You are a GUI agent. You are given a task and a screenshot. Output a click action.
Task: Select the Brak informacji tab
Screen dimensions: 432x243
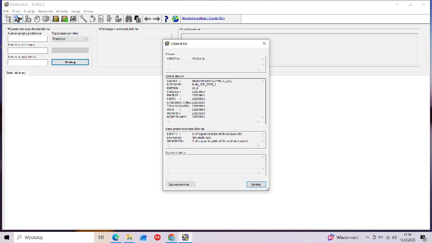pyautogui.click(x=16, y=73)
